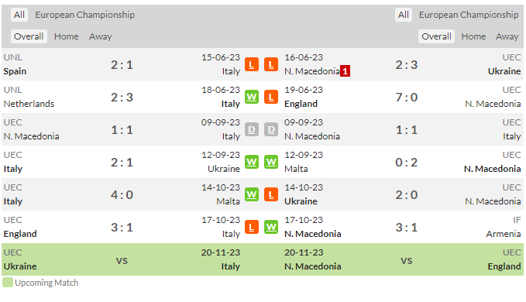Switch right table to Away matches
This screenshot has height=302, width=526.
point(507,36)
